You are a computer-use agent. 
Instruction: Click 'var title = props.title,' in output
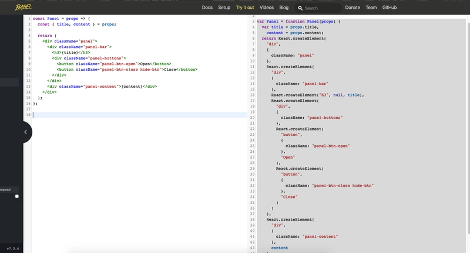(x=290, y=27)
